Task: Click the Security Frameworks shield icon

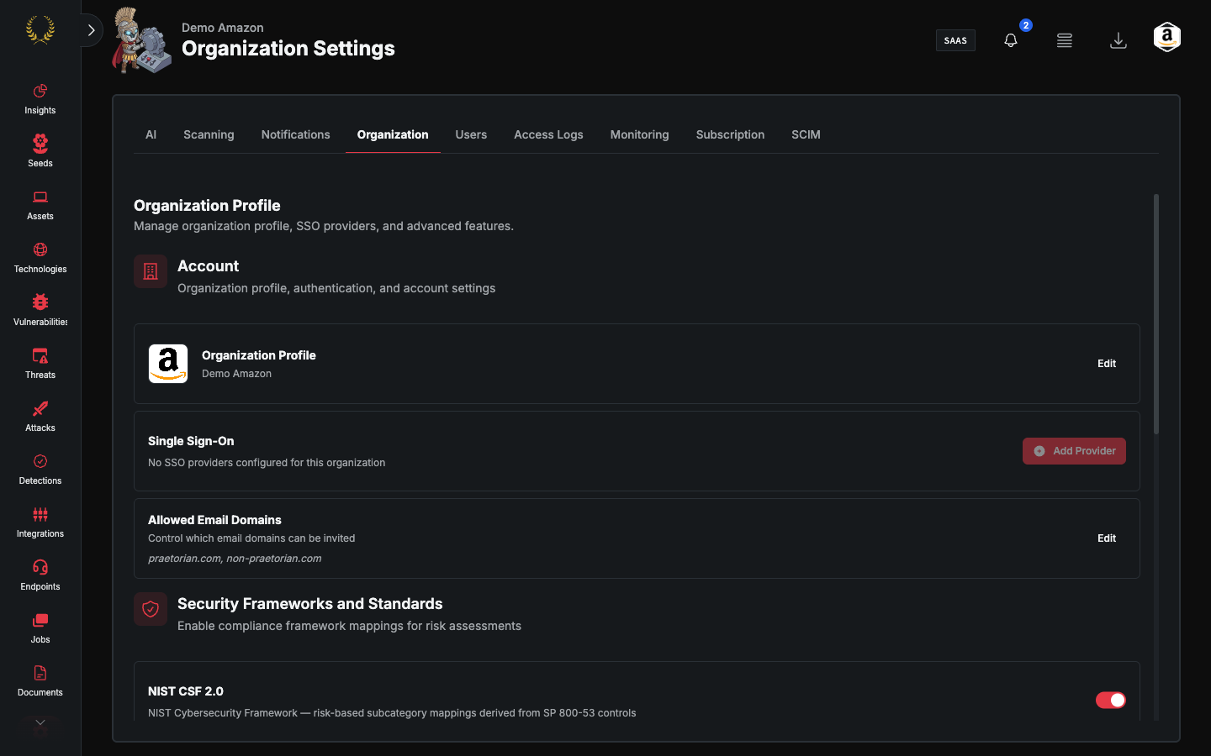Action: tap(151, 609)
